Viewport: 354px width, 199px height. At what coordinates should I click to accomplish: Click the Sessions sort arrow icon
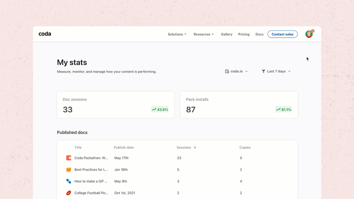(195, 147)
